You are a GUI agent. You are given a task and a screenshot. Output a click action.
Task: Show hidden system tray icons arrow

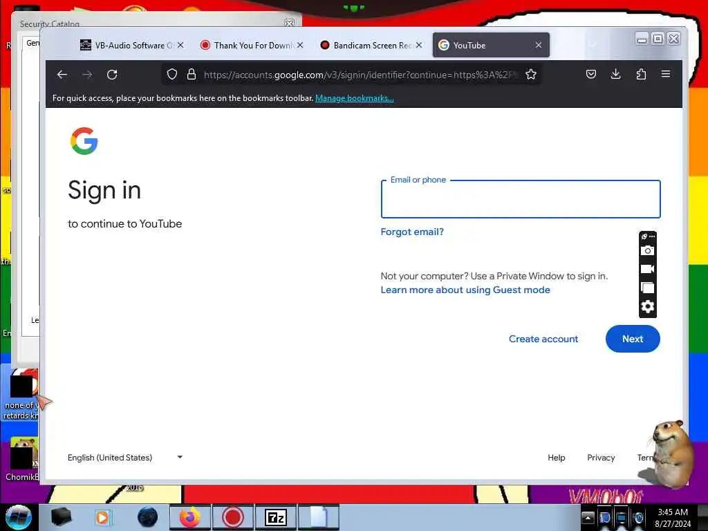coord(588,517)
